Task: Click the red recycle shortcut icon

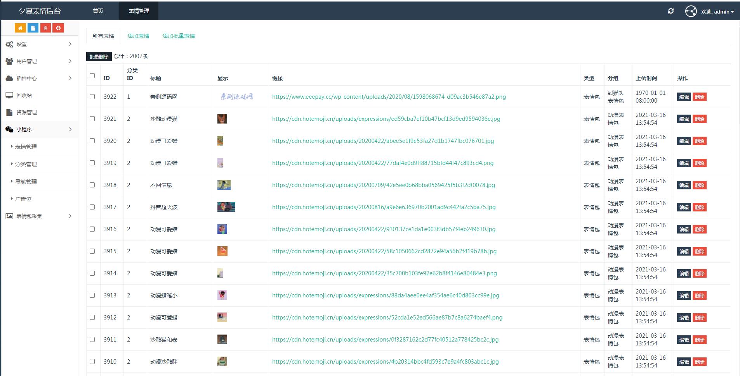Action: point(58,28)
